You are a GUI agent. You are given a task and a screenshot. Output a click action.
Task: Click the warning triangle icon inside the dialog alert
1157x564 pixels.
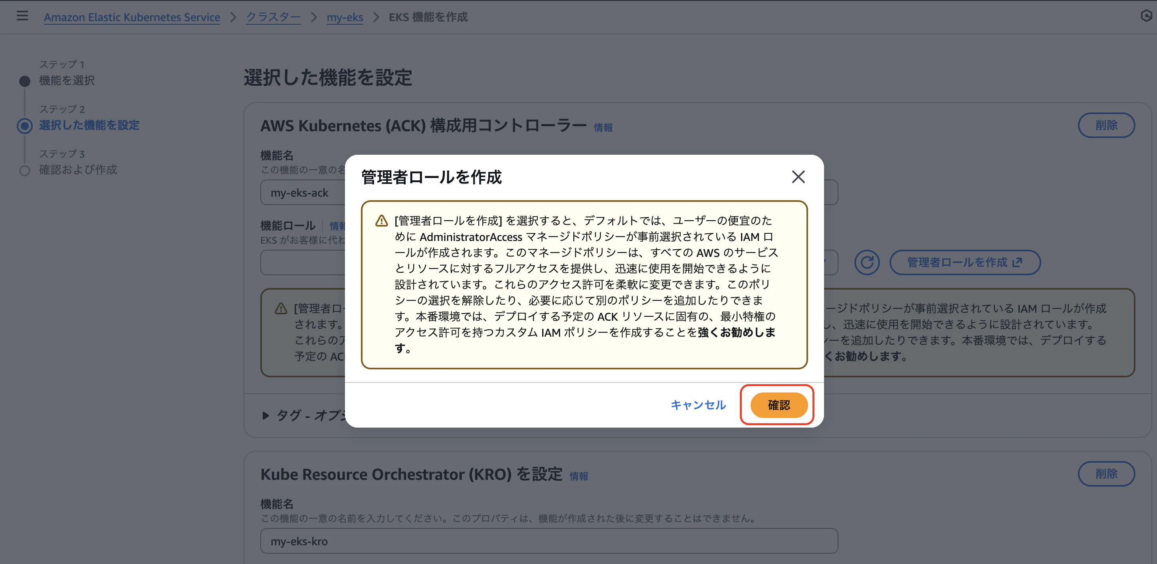(381, 220)
